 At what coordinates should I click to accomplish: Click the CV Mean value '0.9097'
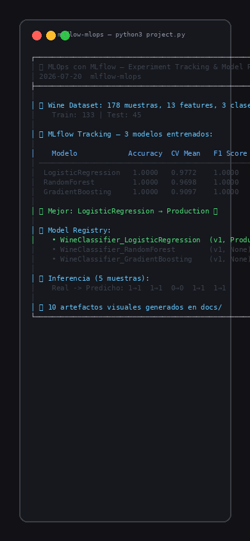184,192
